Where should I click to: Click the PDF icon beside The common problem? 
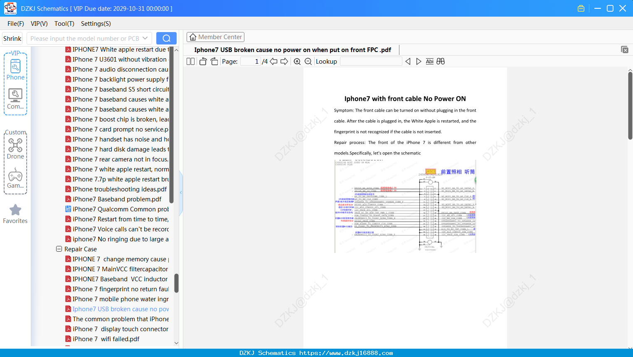point(68,319)
